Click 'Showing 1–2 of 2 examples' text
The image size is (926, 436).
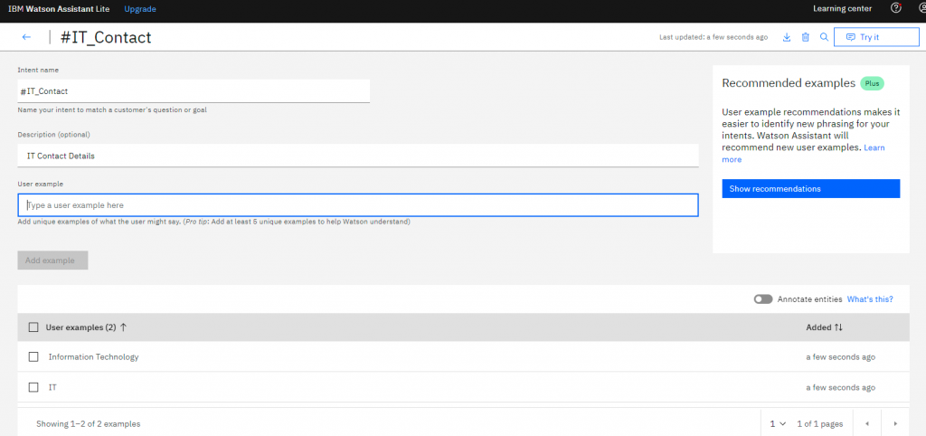point(89,423)
